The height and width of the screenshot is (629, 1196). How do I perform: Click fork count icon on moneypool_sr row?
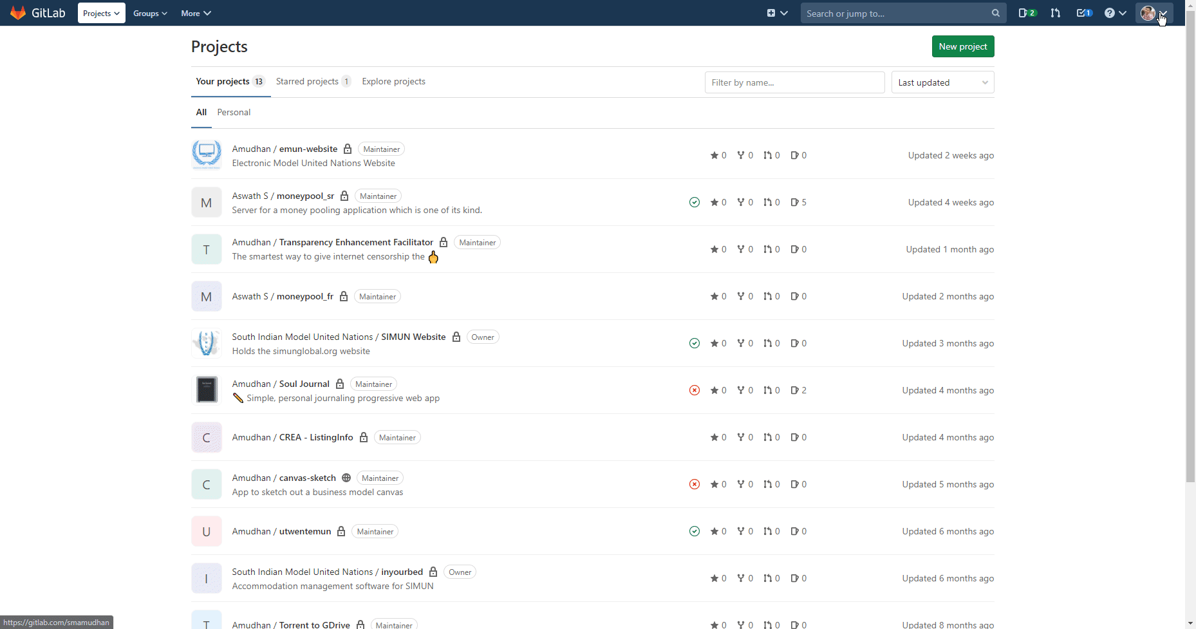[x=742, y=202]
